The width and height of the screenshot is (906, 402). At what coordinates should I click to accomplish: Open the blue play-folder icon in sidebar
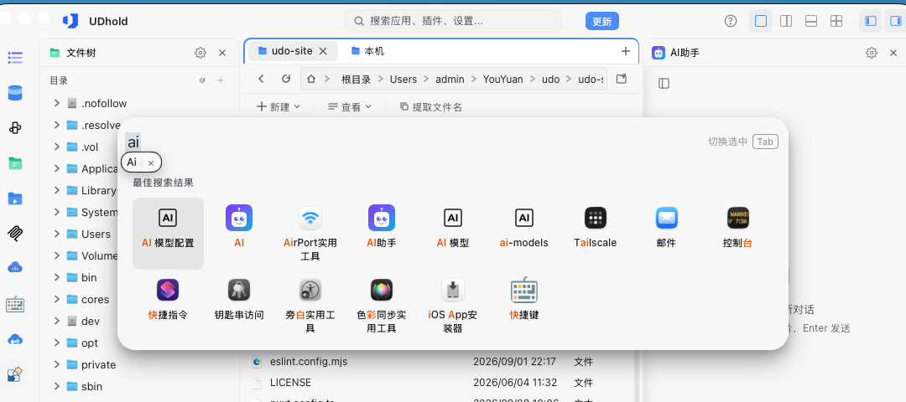click(15, 198)
